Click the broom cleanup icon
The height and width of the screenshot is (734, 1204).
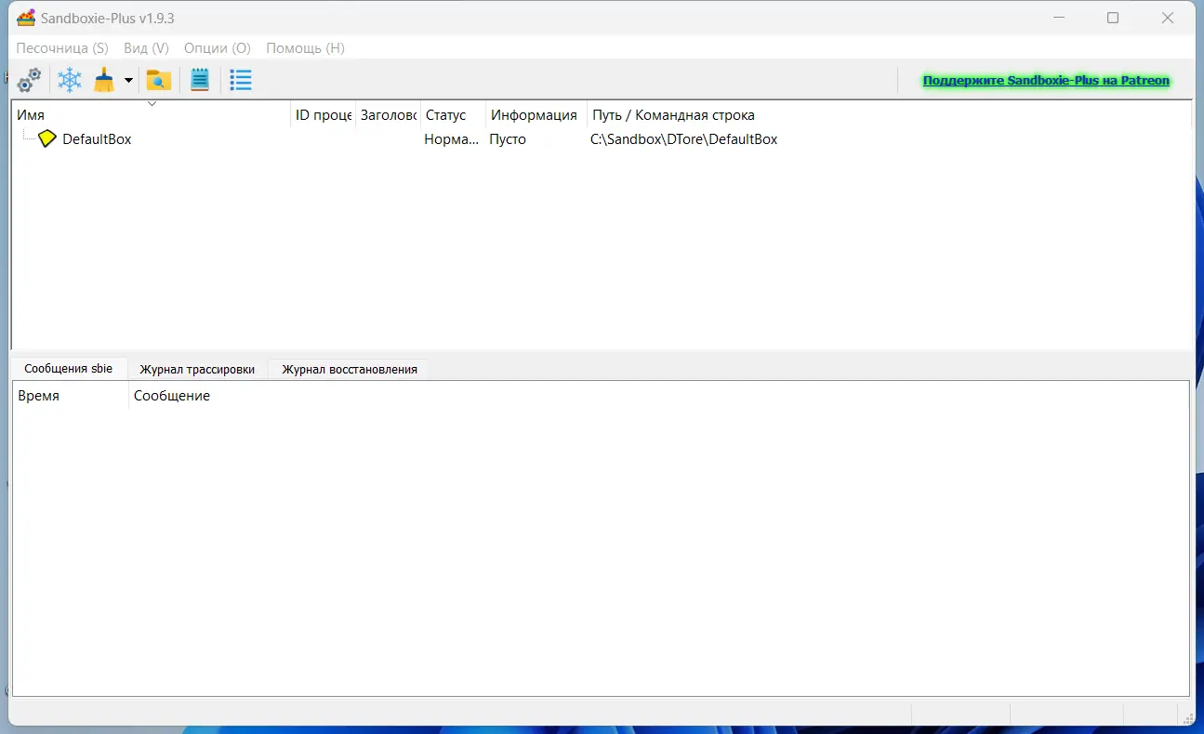pyautogui.click(x=104, y=80)
